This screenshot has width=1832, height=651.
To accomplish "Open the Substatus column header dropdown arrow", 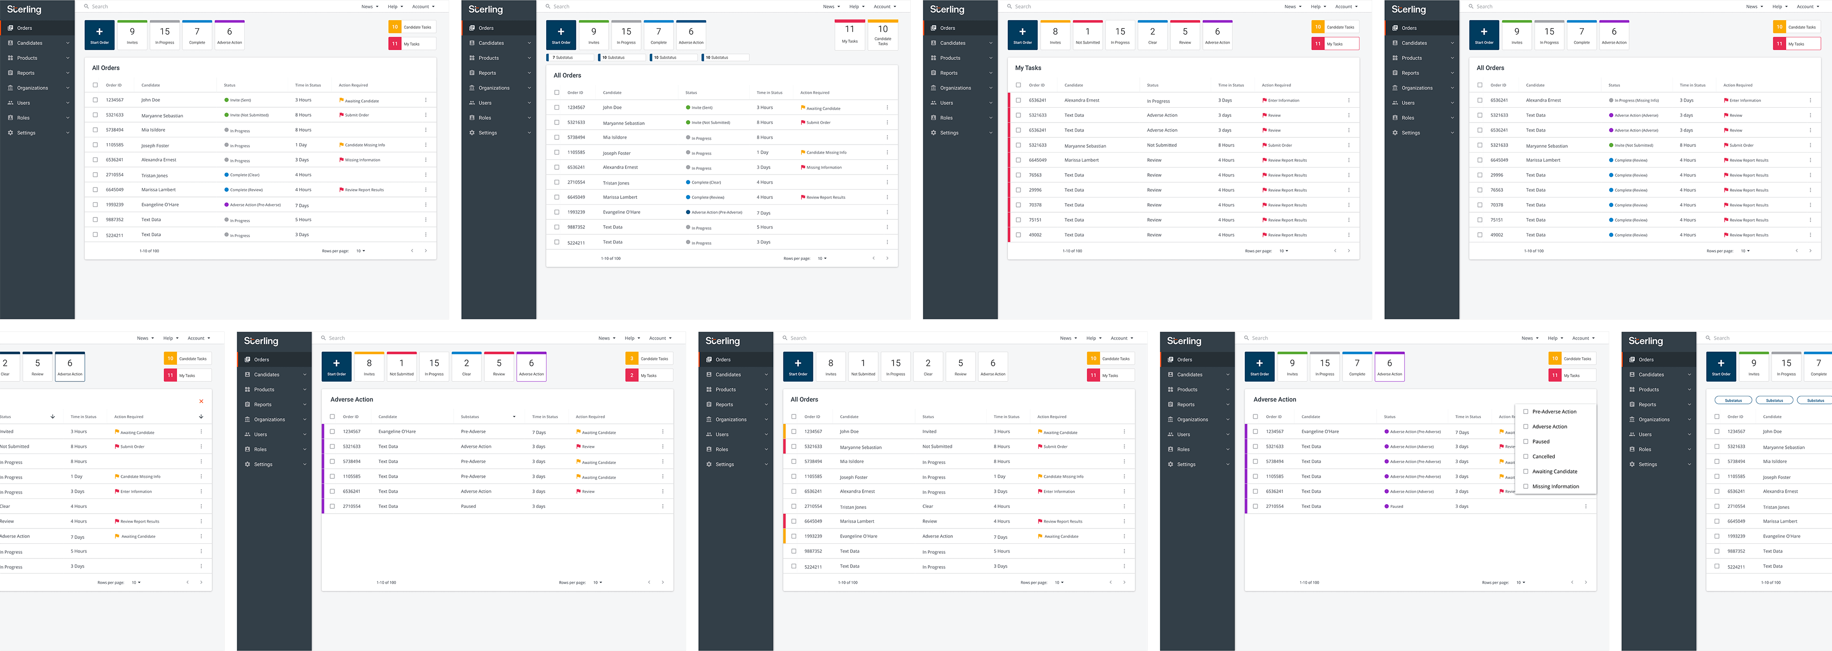I will (x=514, y=416).
